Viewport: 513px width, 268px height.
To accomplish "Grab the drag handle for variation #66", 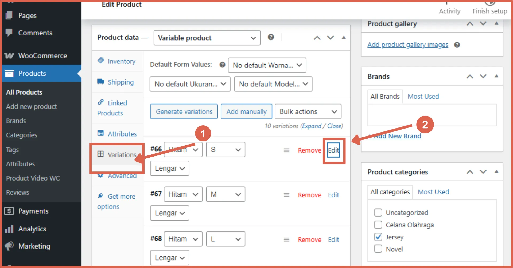I will 286,150.
